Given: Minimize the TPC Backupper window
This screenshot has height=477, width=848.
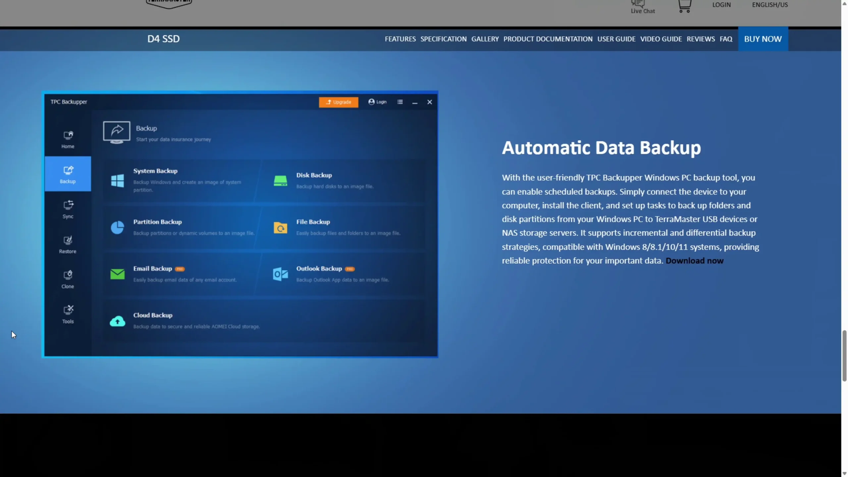Looking at the screenshot, I should tap(415, 102).
